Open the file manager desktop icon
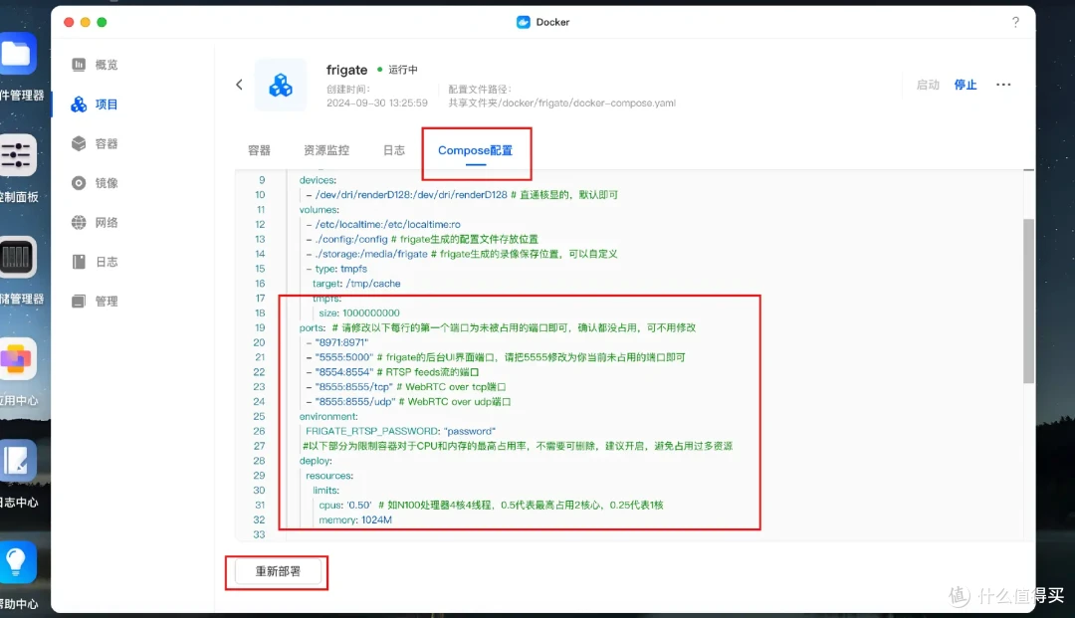 pos(17,54)
